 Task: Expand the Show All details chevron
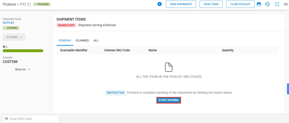click(29, 69)
